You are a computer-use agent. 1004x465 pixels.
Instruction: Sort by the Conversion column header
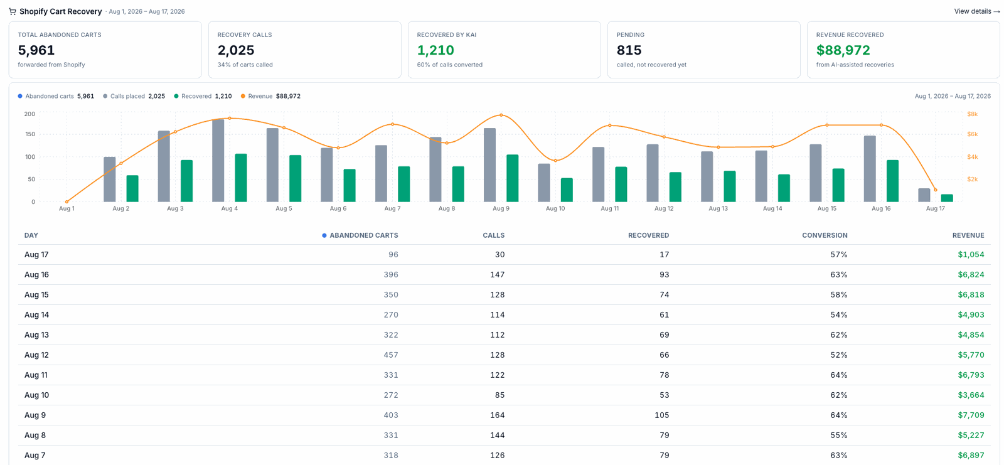[825, 235]
